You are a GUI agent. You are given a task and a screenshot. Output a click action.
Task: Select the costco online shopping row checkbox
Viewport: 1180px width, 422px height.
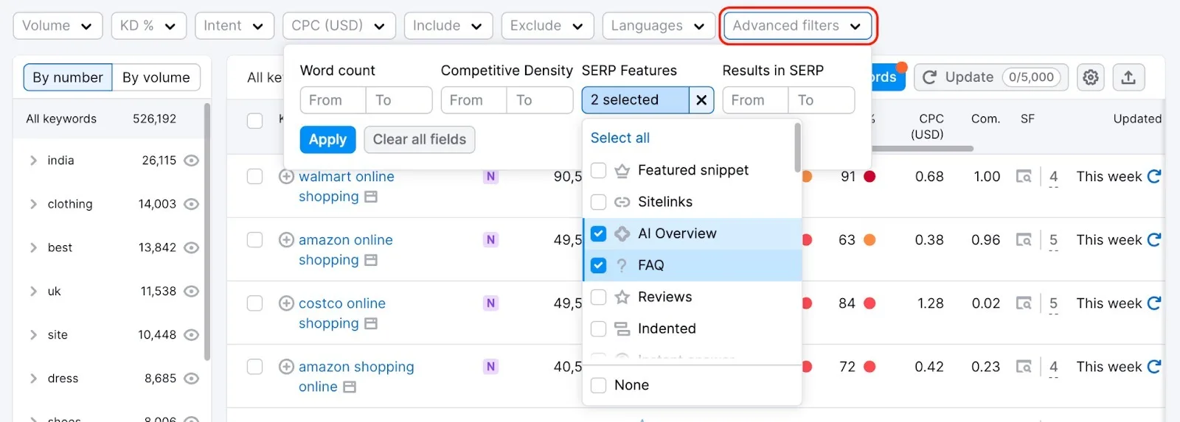pos(255,303)
